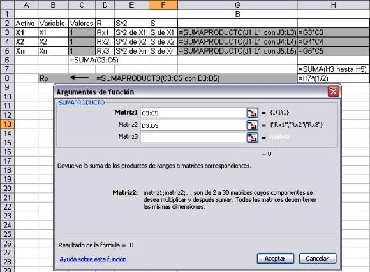Screen dimensions: 370x272
Task: Click cell A3 labeled X1
Action: [x=26, y=32]
